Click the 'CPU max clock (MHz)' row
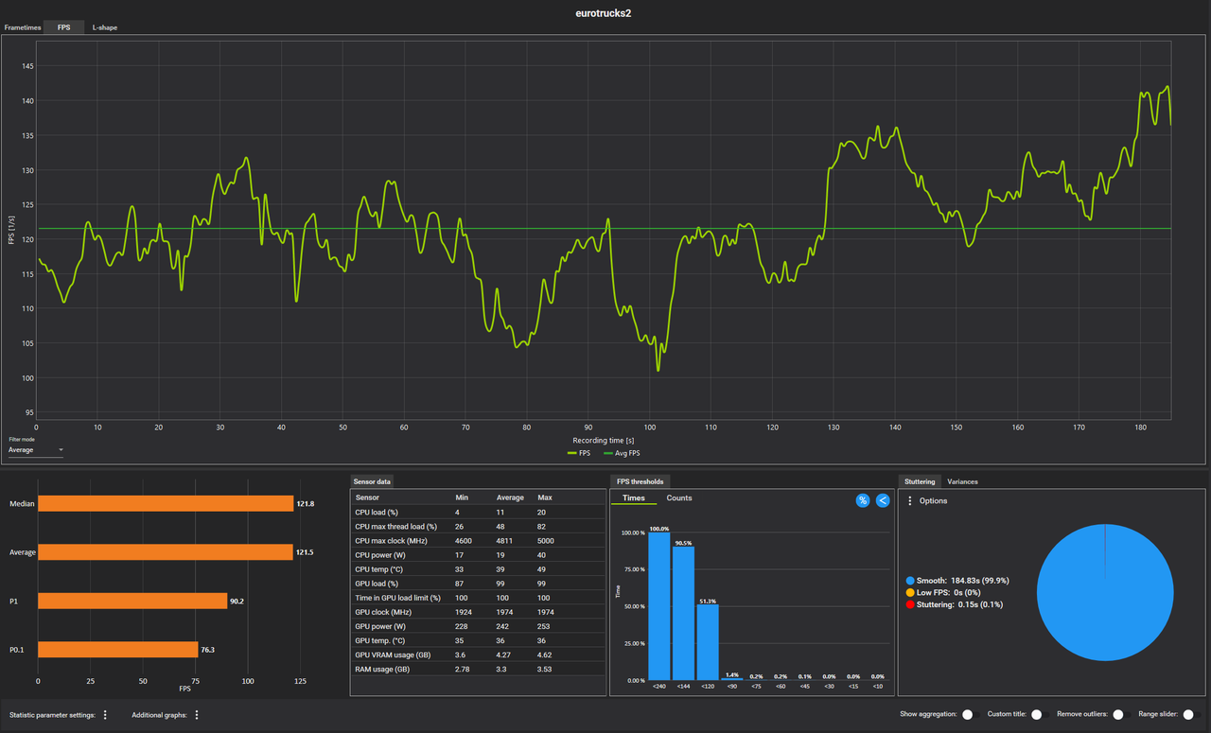 click(478, 540)
